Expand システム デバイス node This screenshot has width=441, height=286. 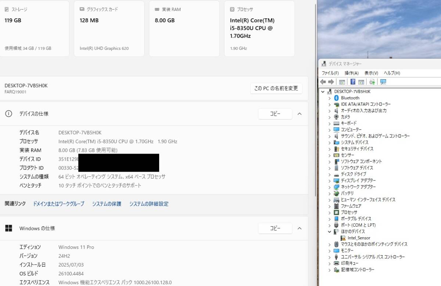(330, 142)
